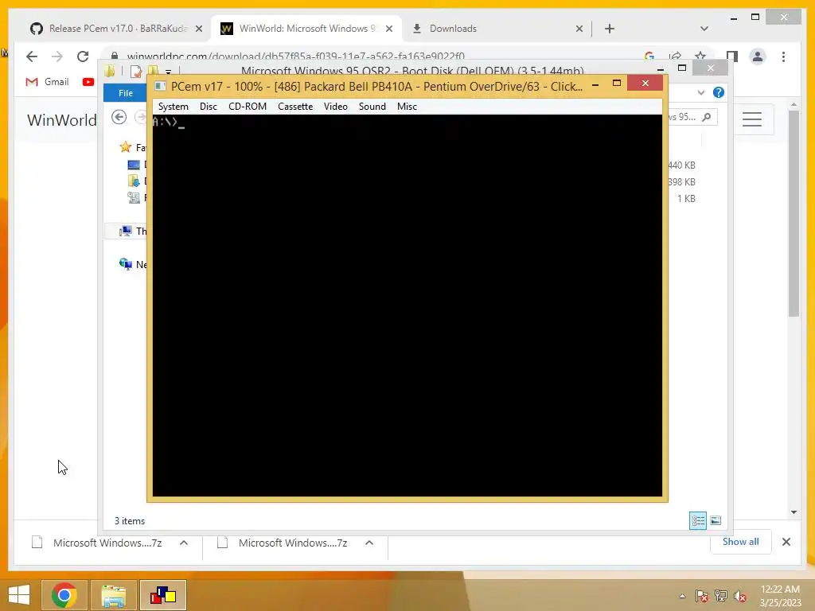The height and width of the screenshot is (611, 815).
Task: Open PCem from the taskbar
Action: click(162, 595)
